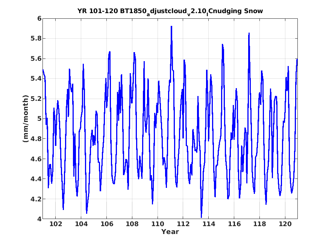The image size is (329, 246).
Task: Click the x-axis tick label "104"
Action: tap(81, 224)
